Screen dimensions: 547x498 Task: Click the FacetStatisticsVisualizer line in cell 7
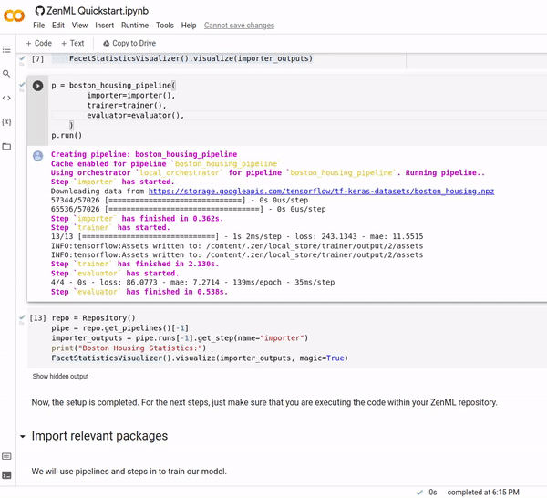(191, 58)
